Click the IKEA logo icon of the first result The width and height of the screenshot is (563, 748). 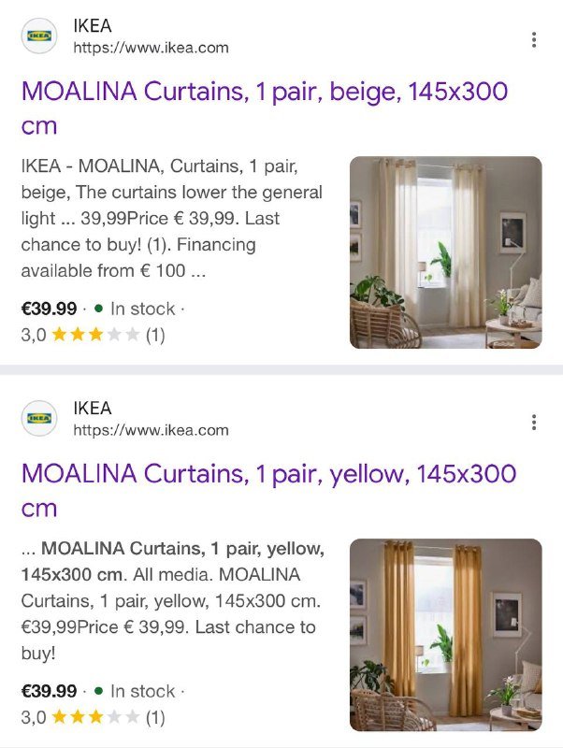(x=39, y=35)
